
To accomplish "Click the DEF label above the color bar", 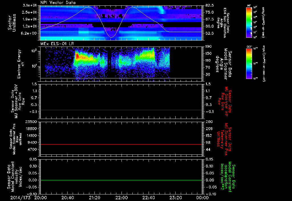I will [249, 47].
